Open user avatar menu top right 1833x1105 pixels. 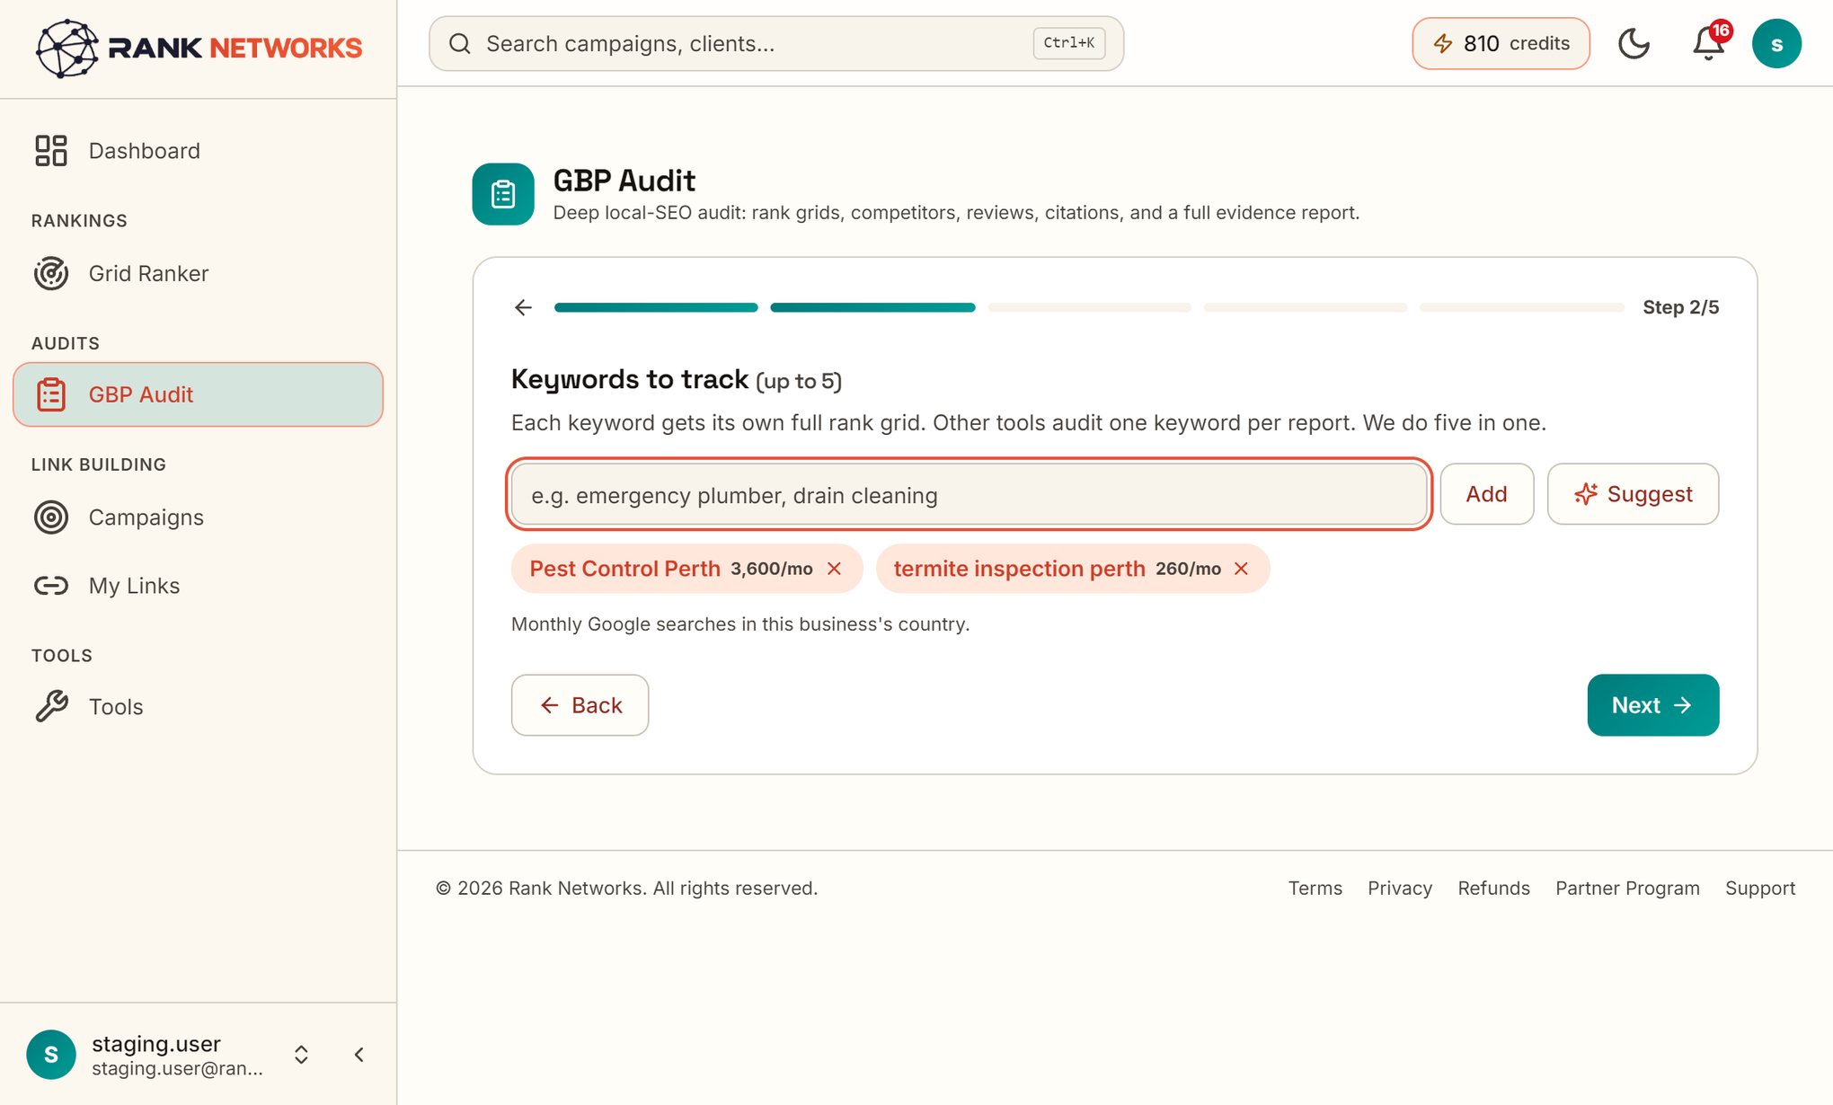coord(1776,44)
